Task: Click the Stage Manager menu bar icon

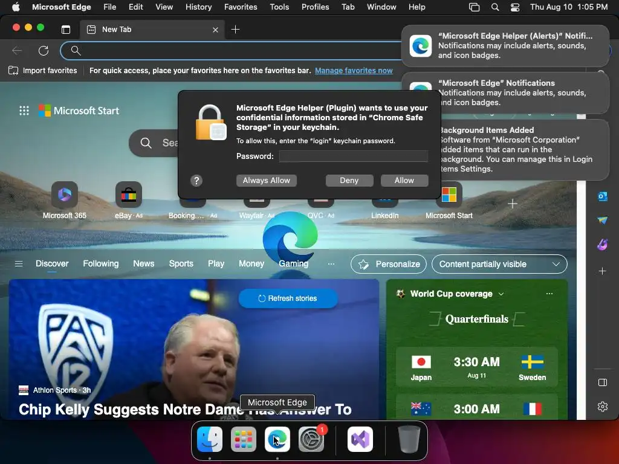Action: [x=474, y=7]
